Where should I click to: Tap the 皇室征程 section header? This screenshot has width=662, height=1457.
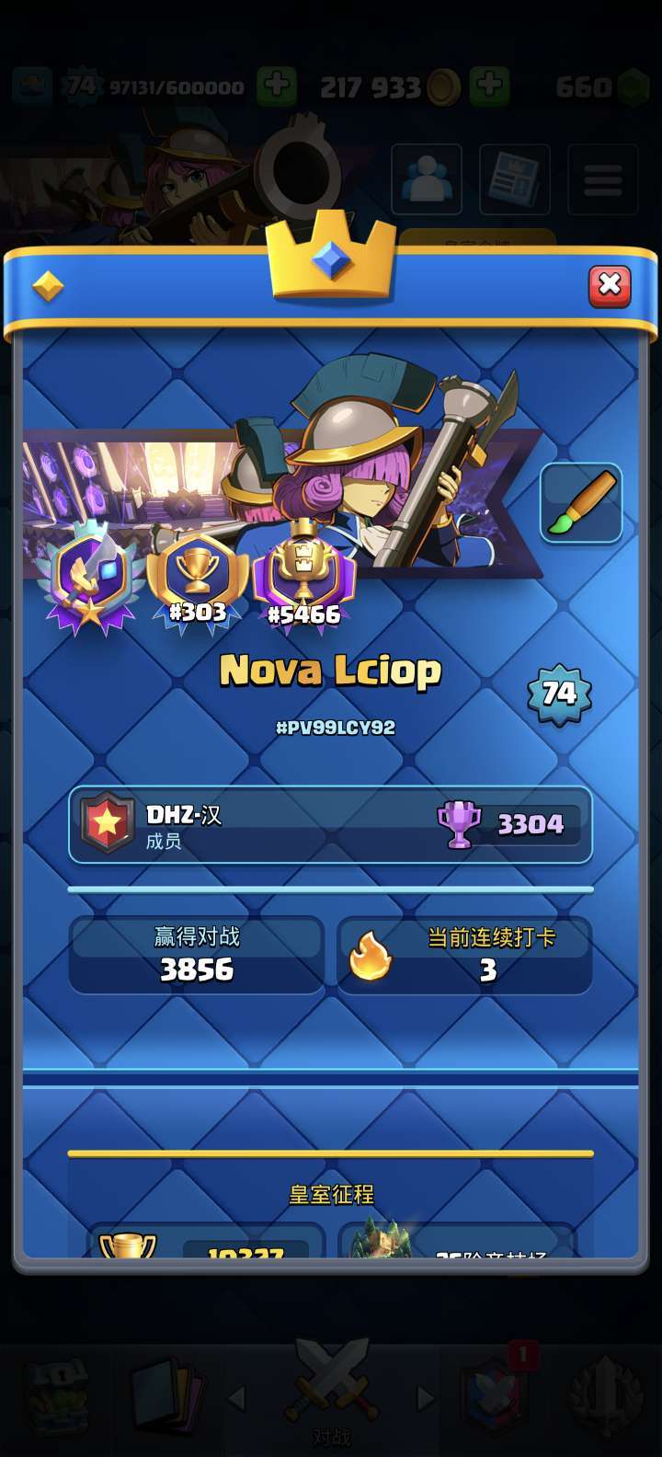[331, 1194]
